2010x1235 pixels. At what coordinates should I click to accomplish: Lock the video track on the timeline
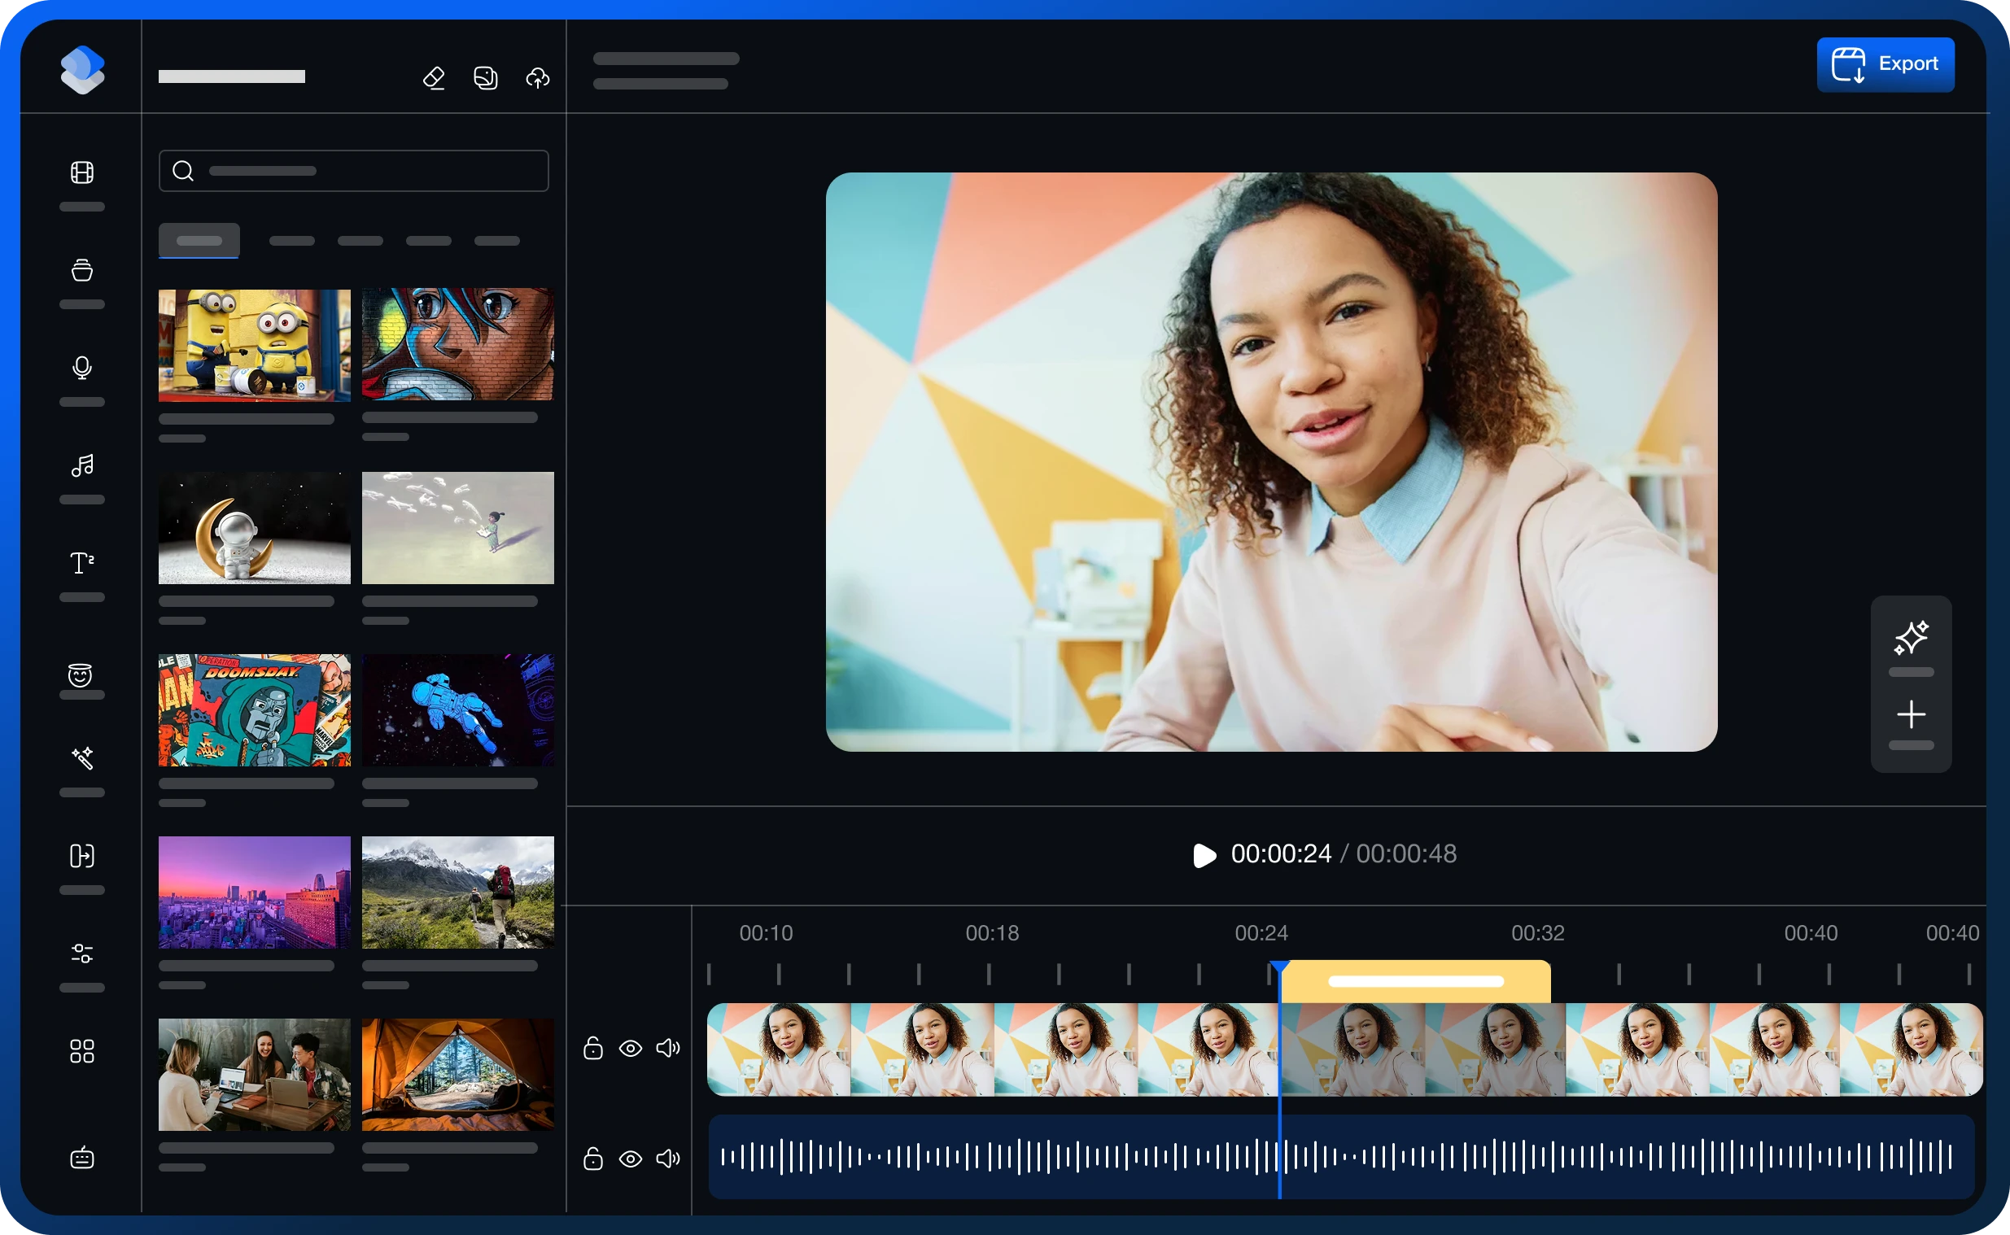click(x=593, y=1048)
